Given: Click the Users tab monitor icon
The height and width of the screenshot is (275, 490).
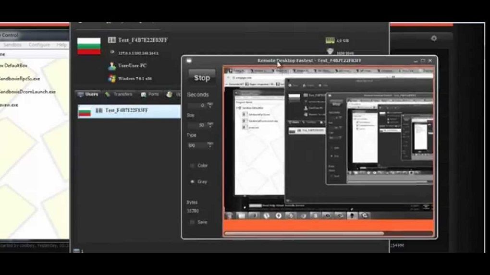Looking at the screenshot, I should (x=81, y=94).
